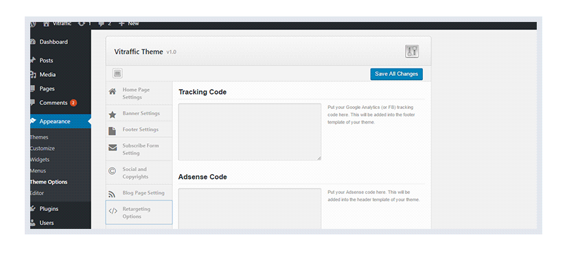Open the Home Page Settings tab

pyautogui.click(x=139, y=93)
